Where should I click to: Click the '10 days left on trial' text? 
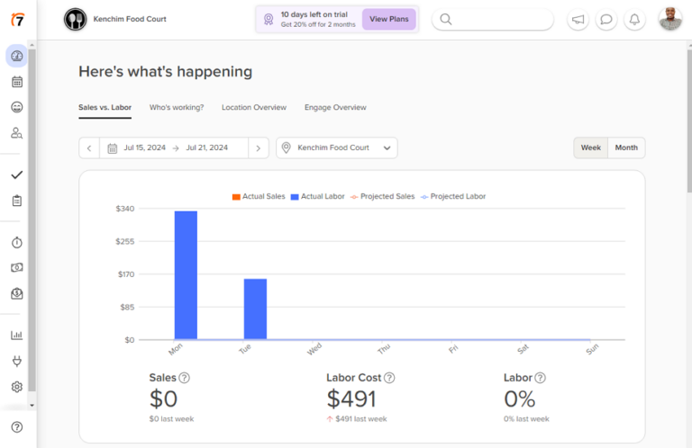[x=314, y=14]
